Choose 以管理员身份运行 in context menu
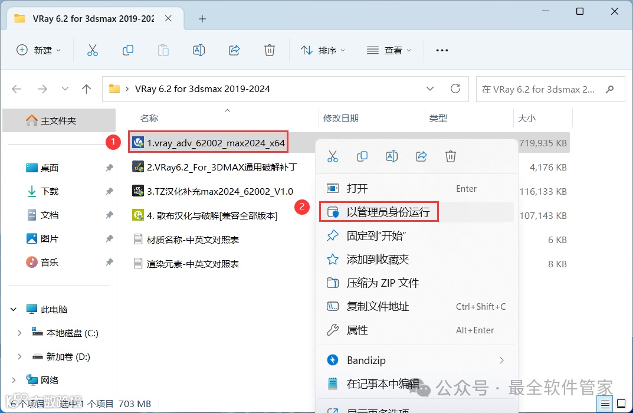This screenshot has width=633, height=413. pyautogui.click(x=416, y=212)
